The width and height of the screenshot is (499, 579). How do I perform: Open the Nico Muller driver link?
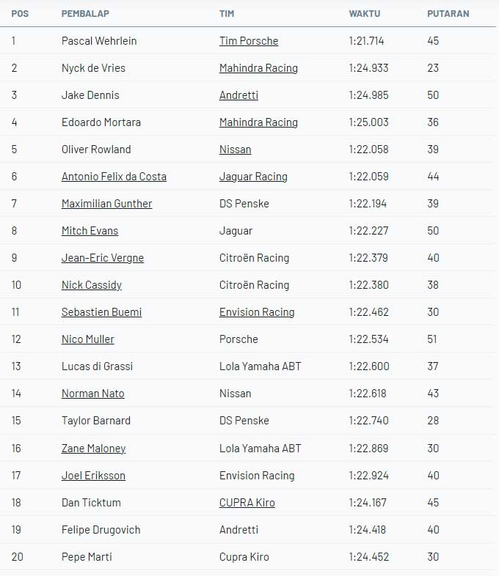point(88,339)
